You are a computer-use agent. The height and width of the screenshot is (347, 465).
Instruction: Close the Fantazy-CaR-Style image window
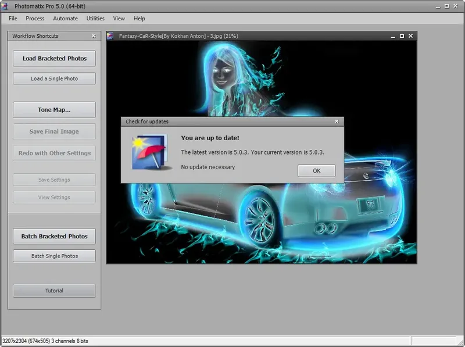point(410,36)
